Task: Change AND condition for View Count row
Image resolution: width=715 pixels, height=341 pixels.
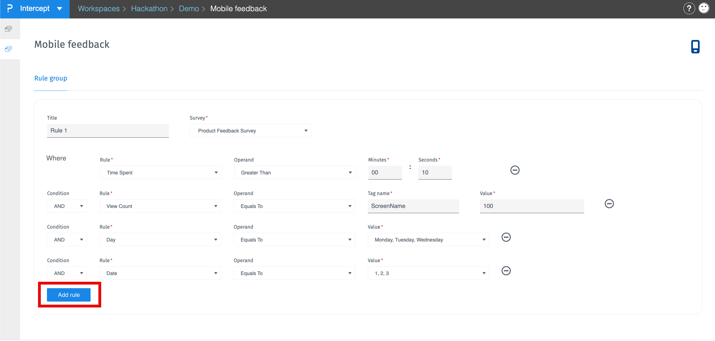Action: pyautogui.click(x=67, y=206)
